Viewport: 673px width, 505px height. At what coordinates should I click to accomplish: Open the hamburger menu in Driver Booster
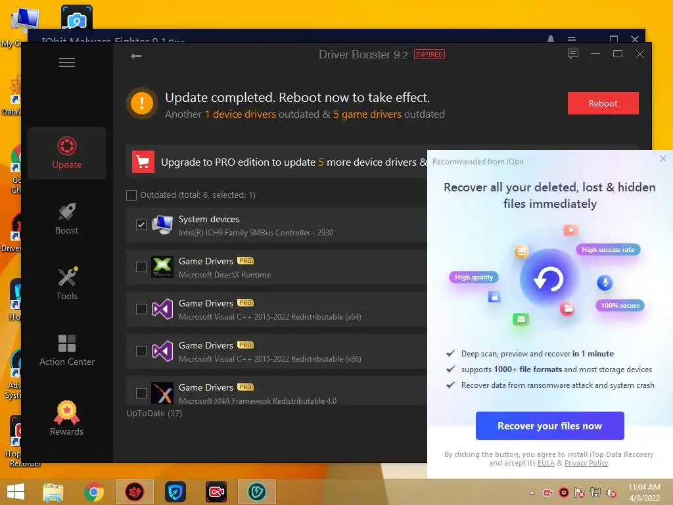(x=67, y=62)
